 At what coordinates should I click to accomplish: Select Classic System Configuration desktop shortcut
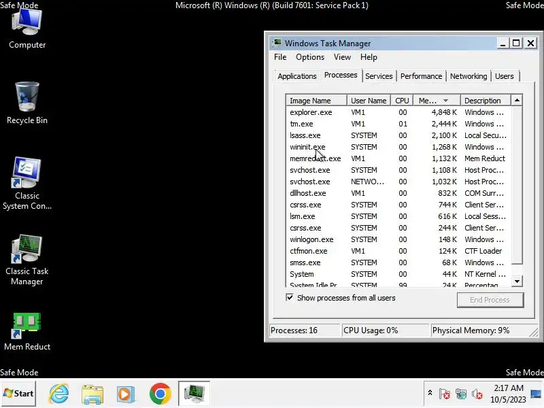27,183
